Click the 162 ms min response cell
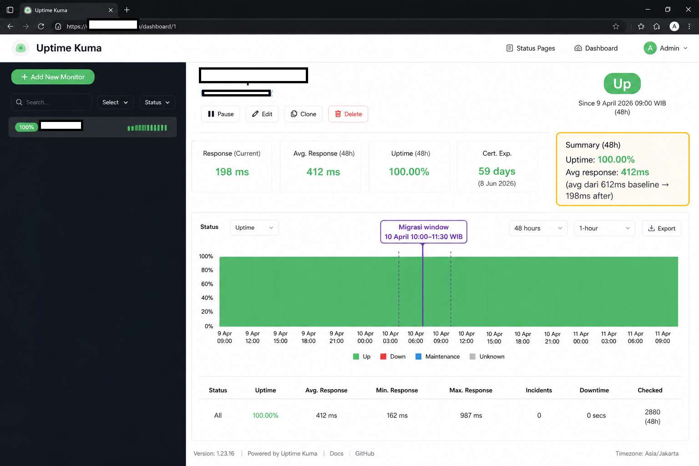Screen dimensions: 699x466 (x=397, y=415)
